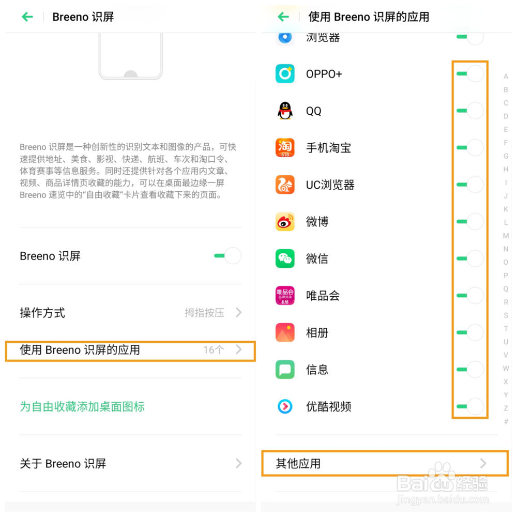Go back from 使用 Breeno 识屏的应用 page

[x=283, y=17]
